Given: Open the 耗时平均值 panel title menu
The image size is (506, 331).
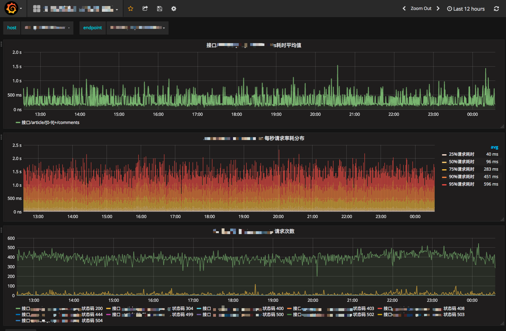Looking at the screenshot, I should (x=254, y=45).
